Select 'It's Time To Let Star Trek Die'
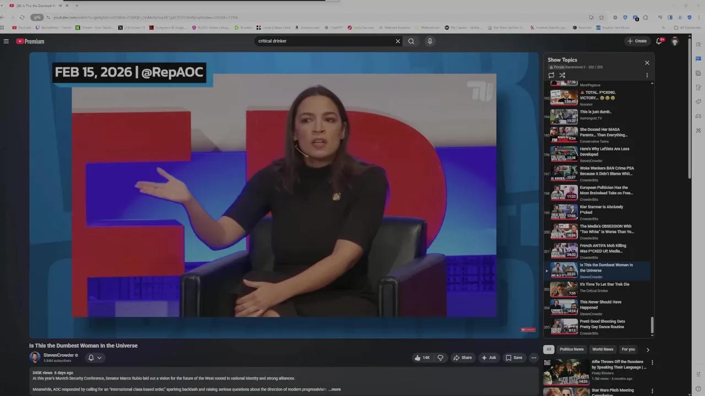705x396 pixels. (x=598, y=289)
